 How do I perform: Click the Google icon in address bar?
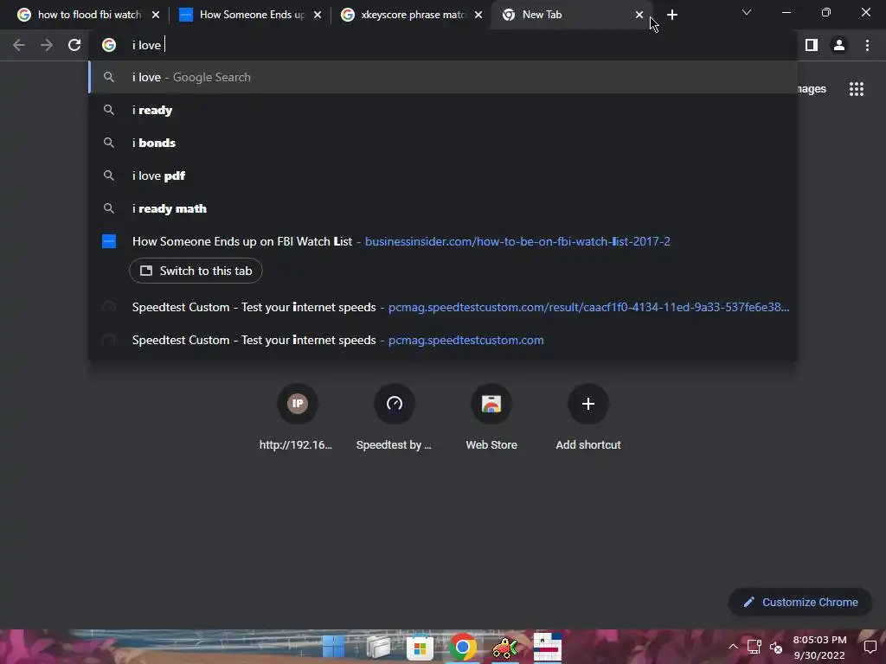[109, 45]
